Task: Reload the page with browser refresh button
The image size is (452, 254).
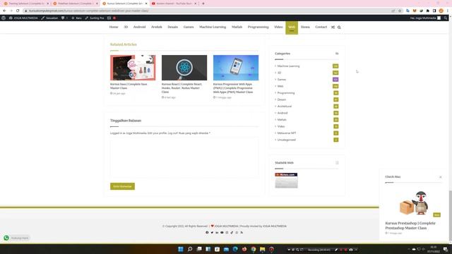Action: [18, 11]
